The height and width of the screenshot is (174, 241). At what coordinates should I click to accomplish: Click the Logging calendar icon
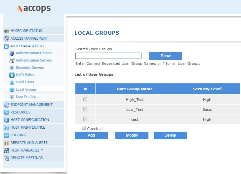click(7, 135)
